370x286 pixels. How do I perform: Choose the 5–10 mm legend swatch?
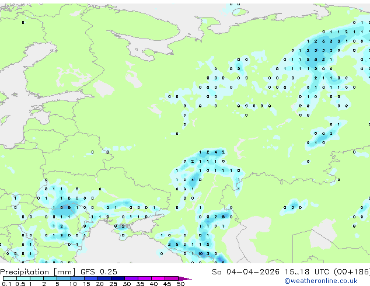64,278
